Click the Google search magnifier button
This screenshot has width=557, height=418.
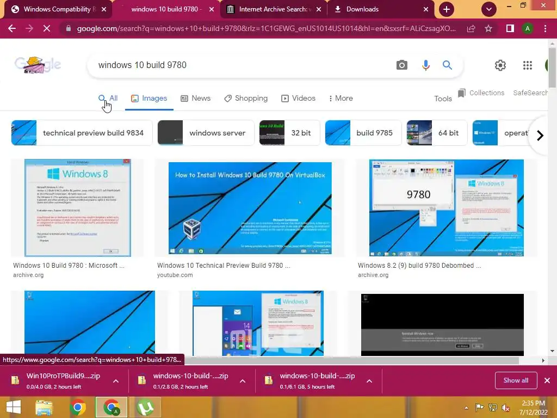pos(447,65)
